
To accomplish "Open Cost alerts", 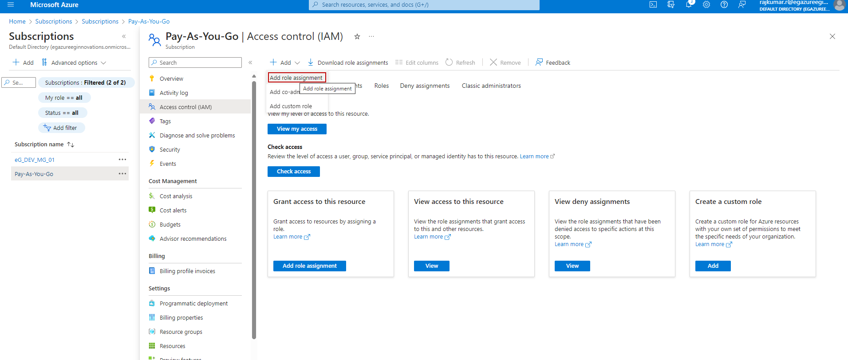I will coord(173,210).
